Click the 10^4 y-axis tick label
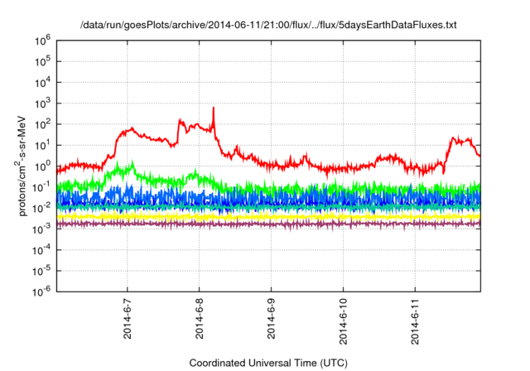 point(43,83)
